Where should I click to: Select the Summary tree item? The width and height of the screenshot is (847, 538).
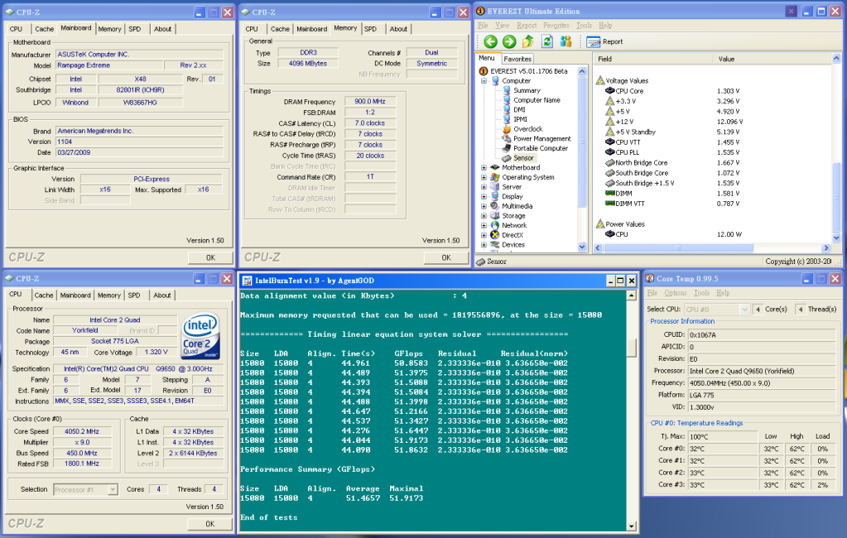click(x=527, y=91)
